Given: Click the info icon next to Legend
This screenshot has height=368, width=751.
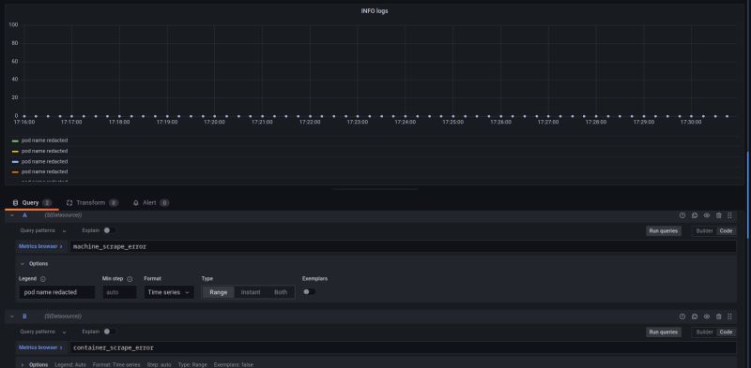Looking at the screenshot, I should click(x=42, y=279).
